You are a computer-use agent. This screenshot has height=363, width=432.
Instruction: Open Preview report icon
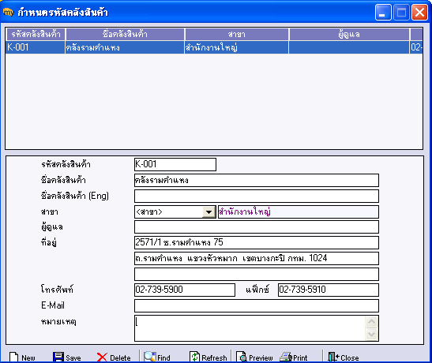tap(242, 357)
